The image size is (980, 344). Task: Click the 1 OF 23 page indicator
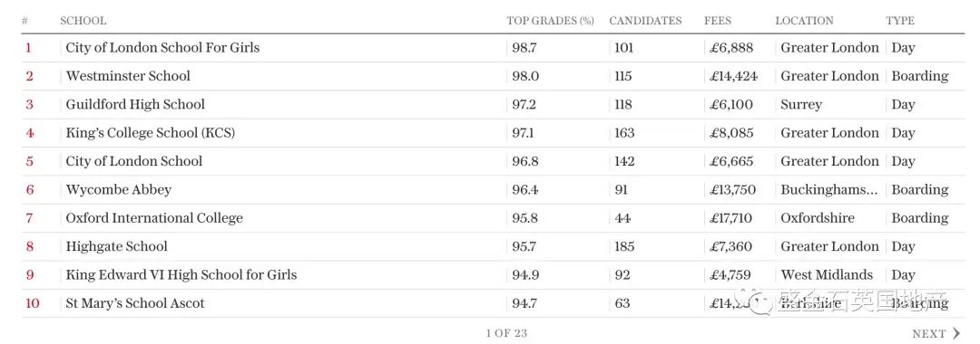click(507, 333)
